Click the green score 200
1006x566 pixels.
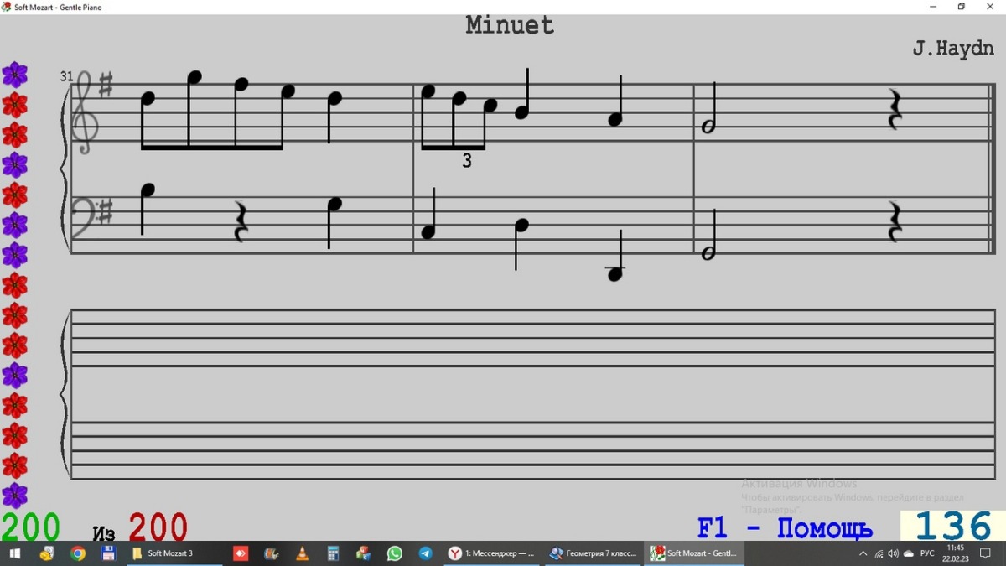pyautogui.click(x=30, y=527)
